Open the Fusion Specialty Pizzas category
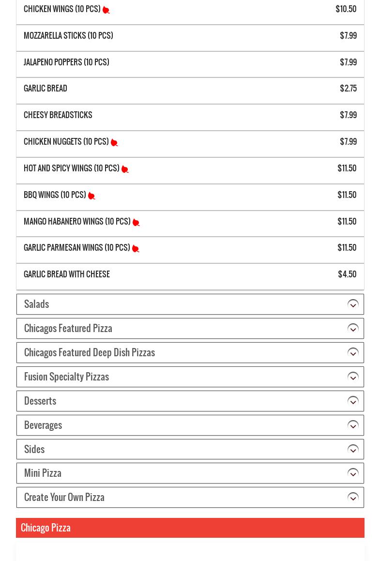Viewport: 380px width, 561px height. coord(190,377)
